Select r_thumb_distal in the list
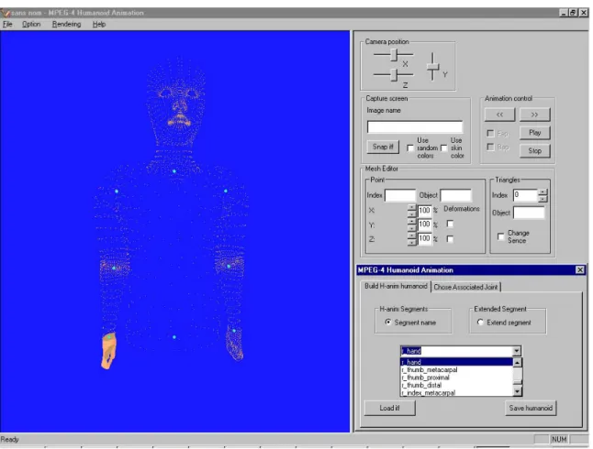 click(x=456, y=385)
